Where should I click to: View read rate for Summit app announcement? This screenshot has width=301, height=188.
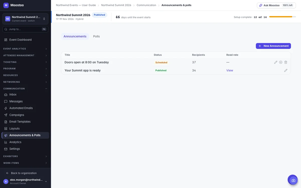click(230, 70)
